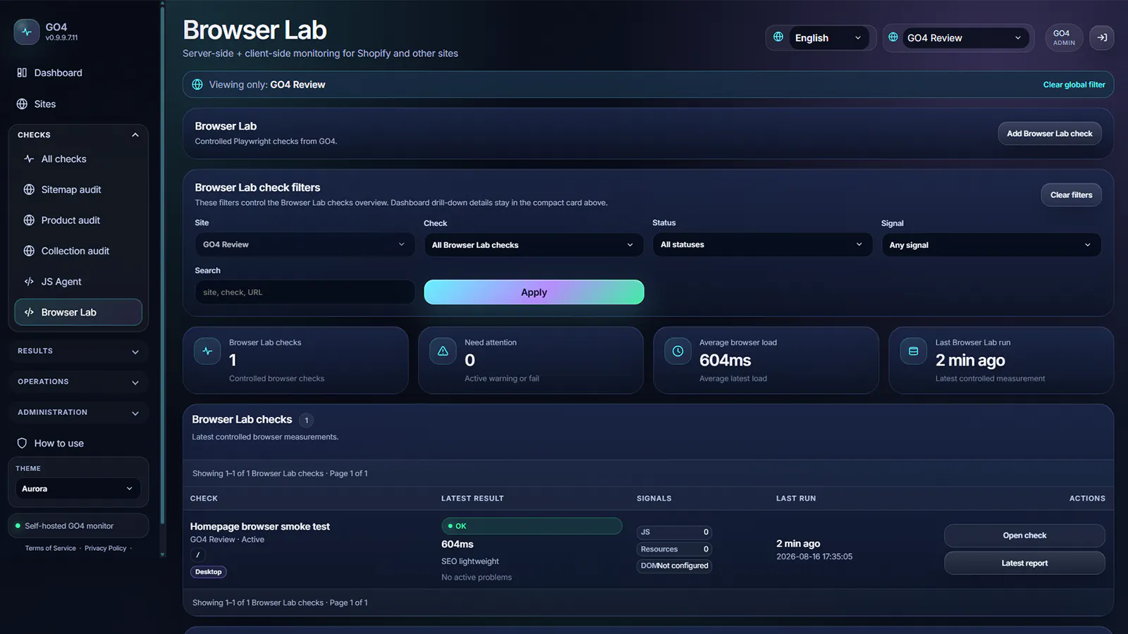This screenshot has height=634, width=1128.
Task: Click Clear global filter link
Action: click(x=1074, y=85)
